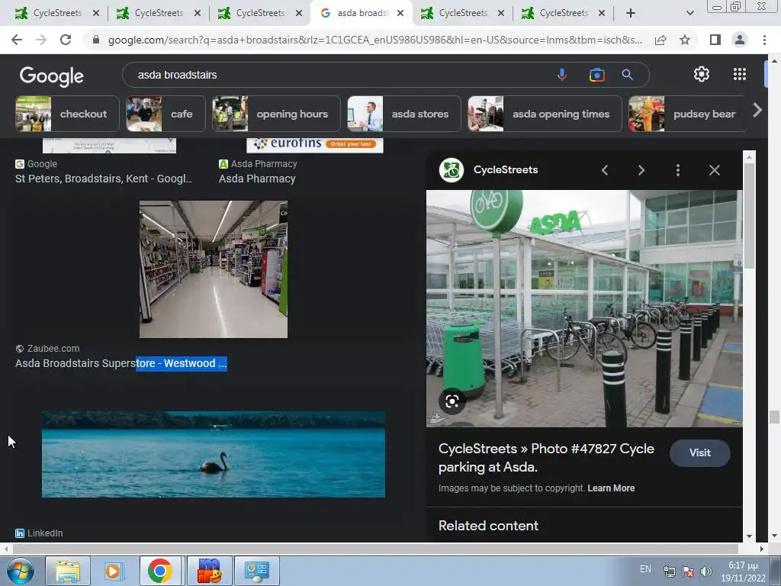Click the CycleStreets round logo in panel

(x=452, y=170)
